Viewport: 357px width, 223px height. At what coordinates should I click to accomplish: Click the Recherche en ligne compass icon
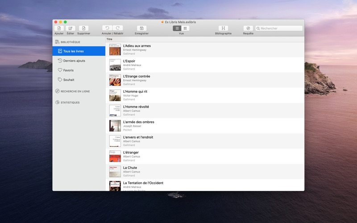pyautogui.click(x=58, y=91)
